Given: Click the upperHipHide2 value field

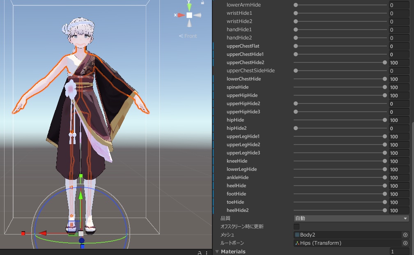Looking at the screenshot, I should 399,103.
